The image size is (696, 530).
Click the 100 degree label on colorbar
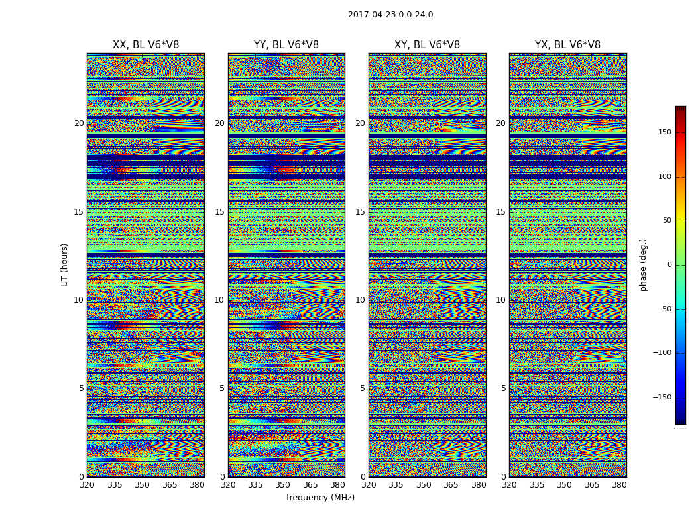tap(664, 177)
